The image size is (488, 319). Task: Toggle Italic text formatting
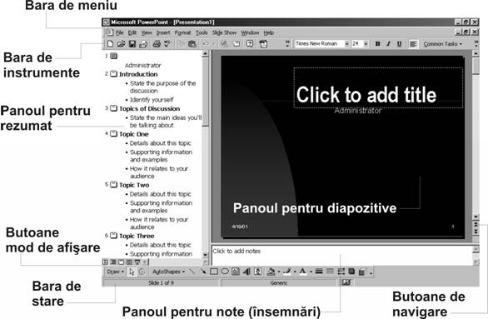[x=388, y=44]
